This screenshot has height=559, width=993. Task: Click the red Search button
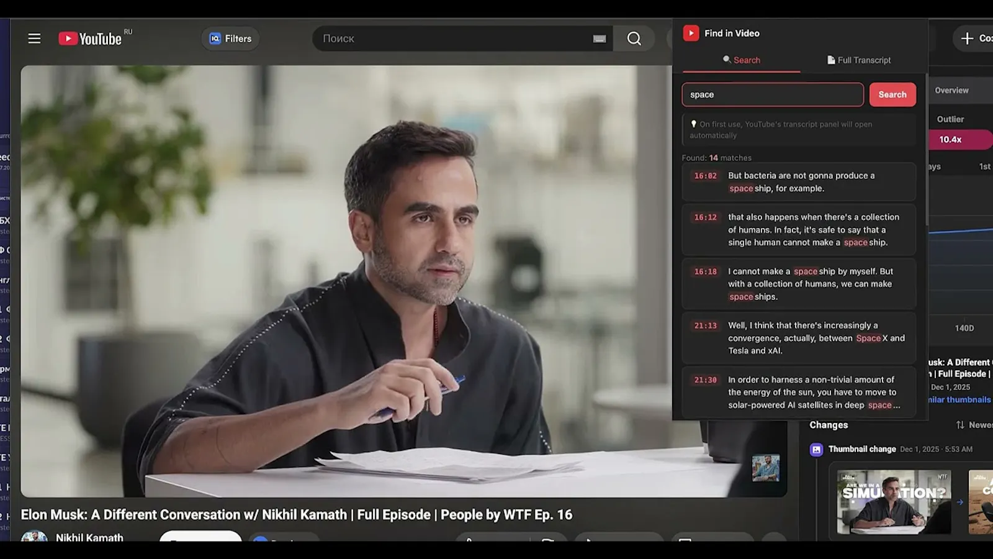click(x=892, y=94)
